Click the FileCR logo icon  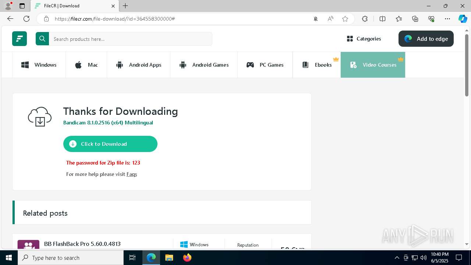20,39
